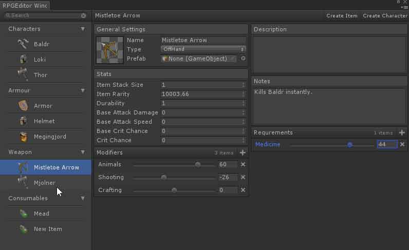Remove the Shooting modifier
Viewport: 409px width, 250px height.
point(243,177)
